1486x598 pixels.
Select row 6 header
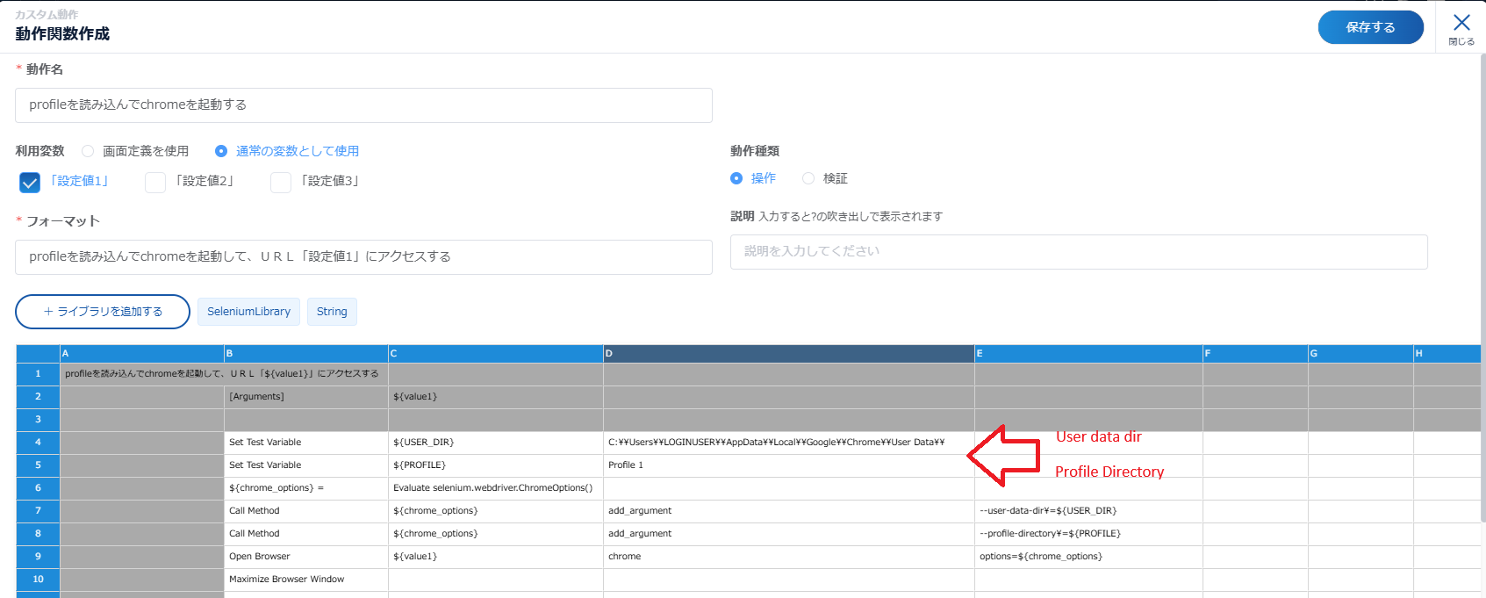click(x=38, y=488)
